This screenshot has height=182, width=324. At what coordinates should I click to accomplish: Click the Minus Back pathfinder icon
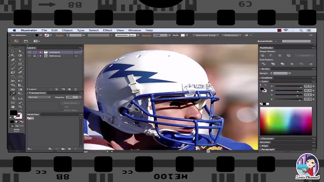tap(310, 64)
